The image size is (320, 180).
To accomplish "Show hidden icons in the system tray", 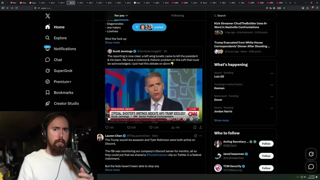I will [297, 177].
